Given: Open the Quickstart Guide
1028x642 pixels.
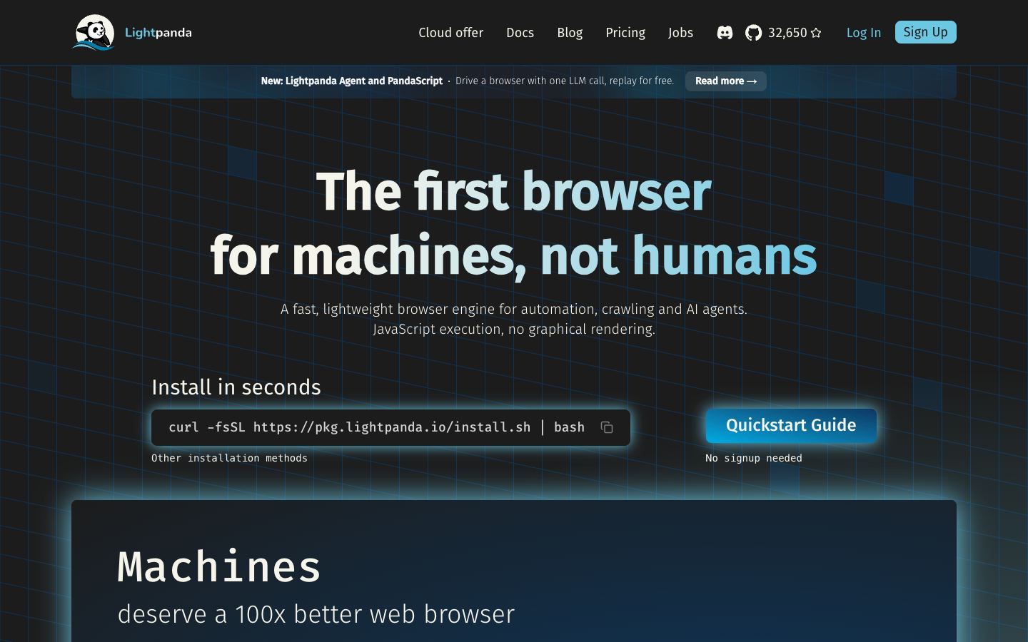Looking at the screenshot, I should point(791,425).
